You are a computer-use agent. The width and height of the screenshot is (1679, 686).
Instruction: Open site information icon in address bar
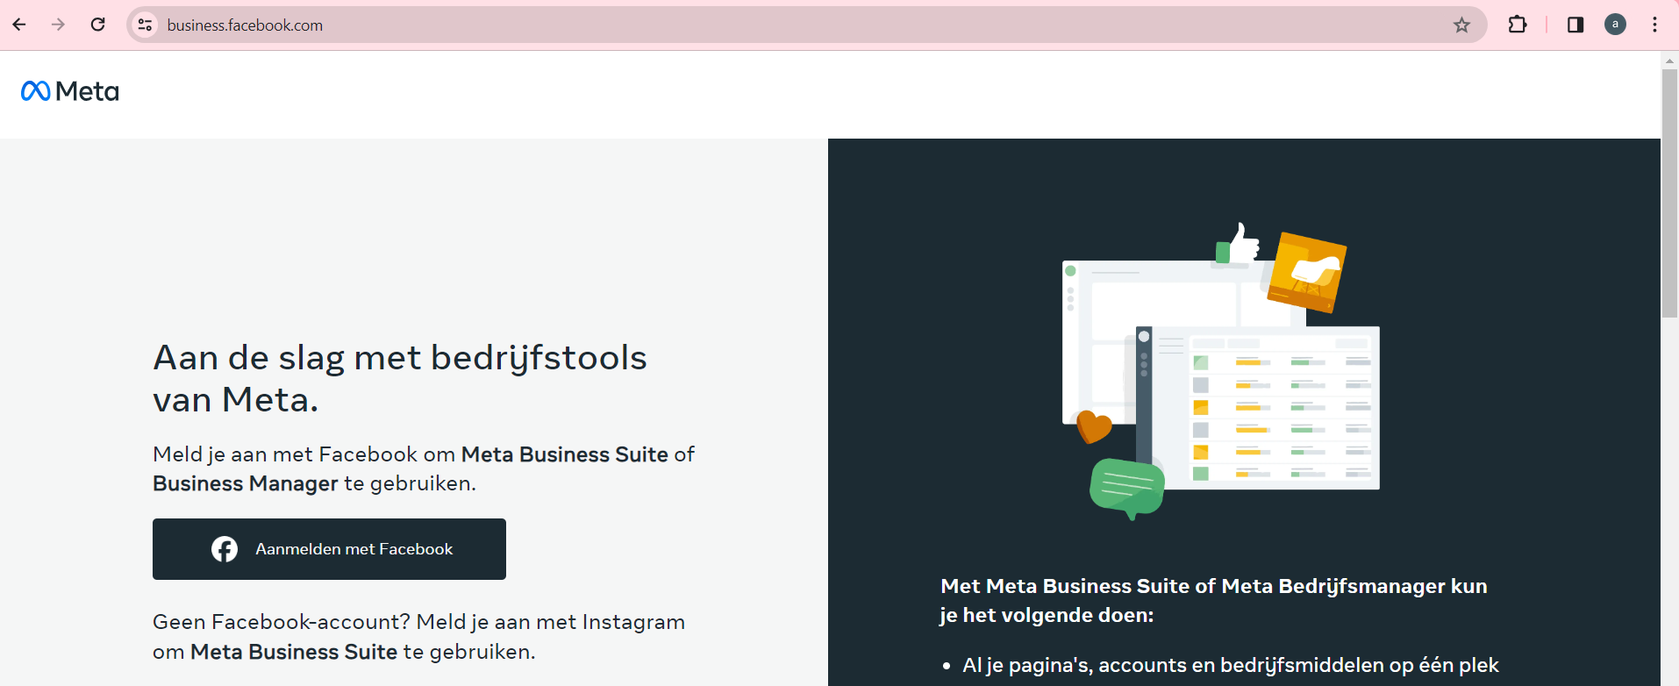146,25
